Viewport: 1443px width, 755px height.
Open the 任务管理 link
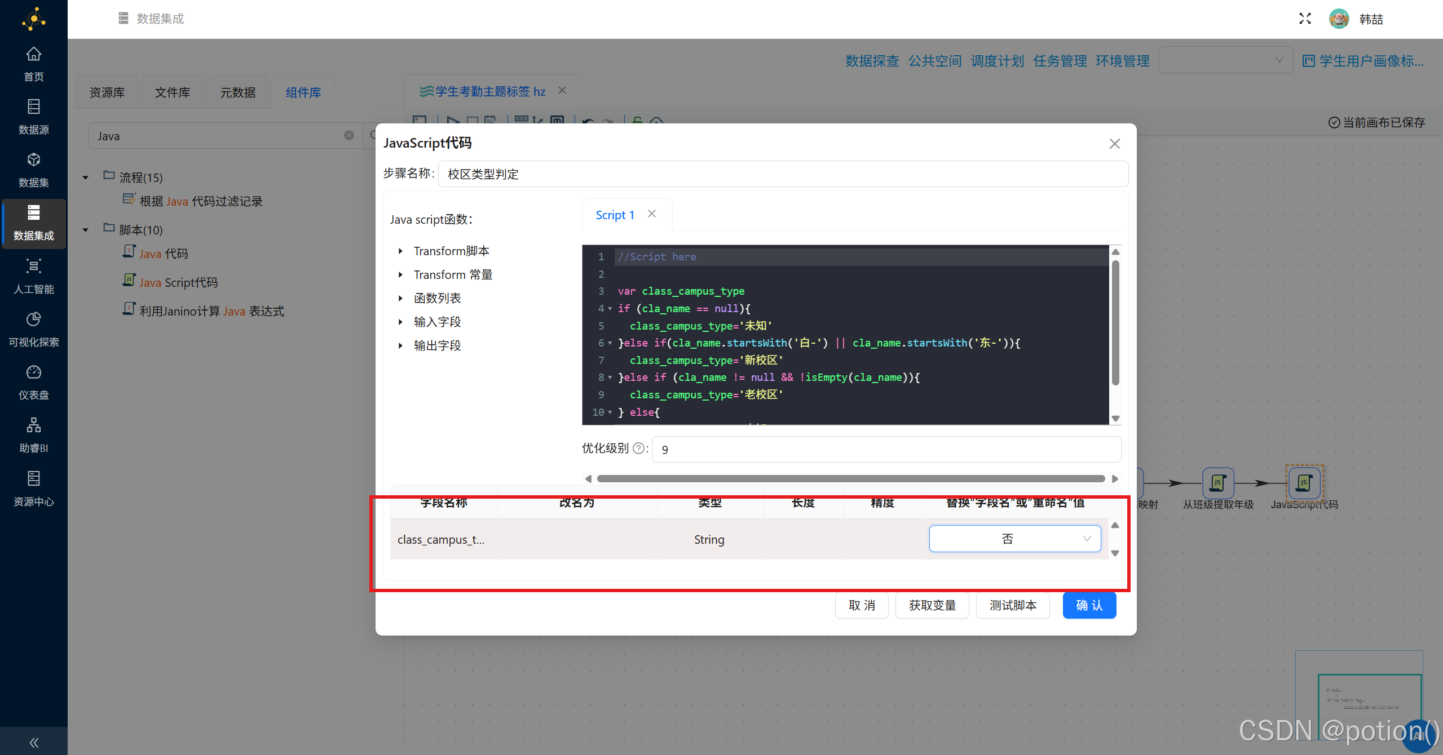point(1060,61)
